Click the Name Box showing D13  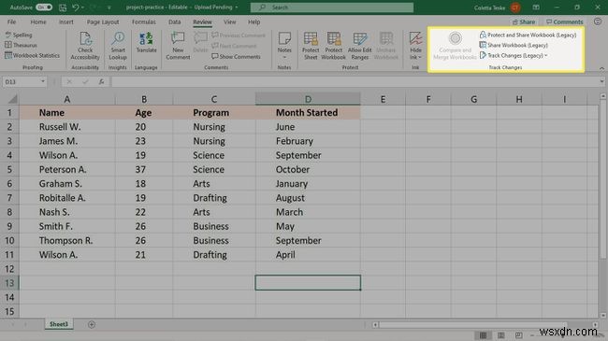tap(21, 82)
